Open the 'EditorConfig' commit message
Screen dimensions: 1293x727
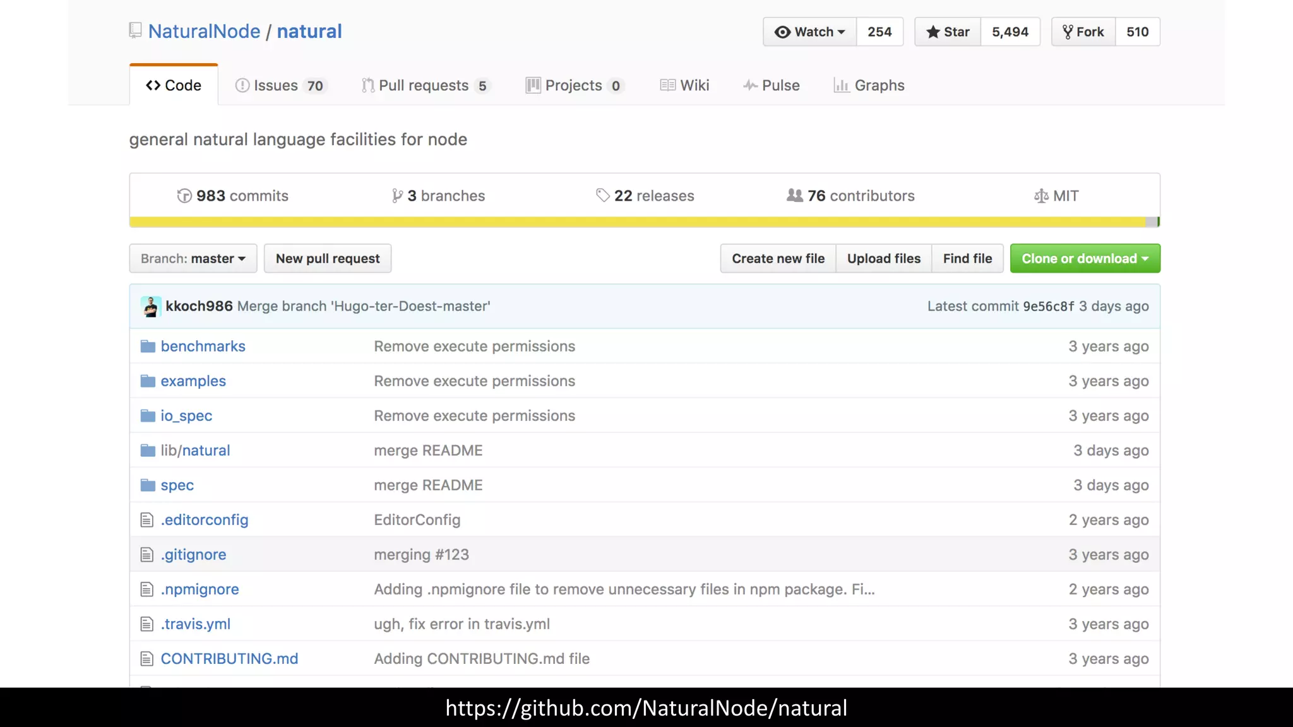click(x=417, y=520)
